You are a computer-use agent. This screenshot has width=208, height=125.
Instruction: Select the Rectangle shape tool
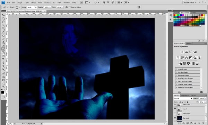[x=3, y=73]
